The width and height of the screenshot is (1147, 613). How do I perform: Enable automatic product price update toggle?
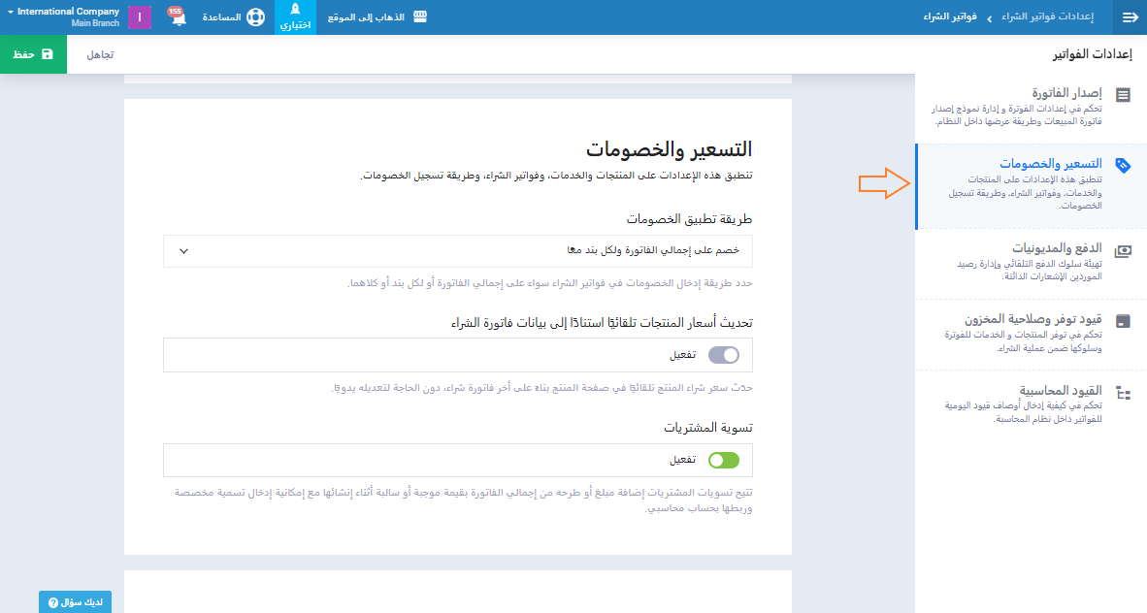(x=724, y=355)
